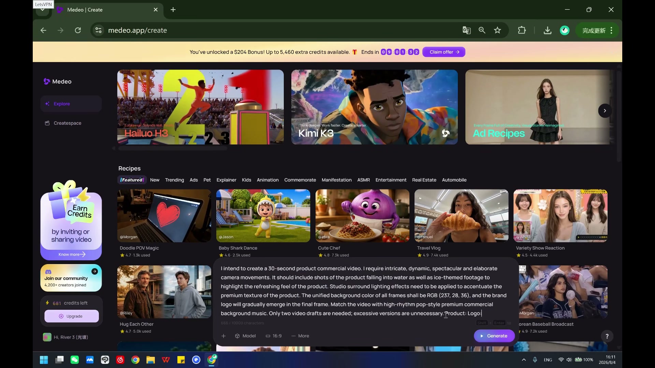The height and width of the screenshot is (368, 655).
Task: Select the Trending recipes tab
Action: click(174, 180)
